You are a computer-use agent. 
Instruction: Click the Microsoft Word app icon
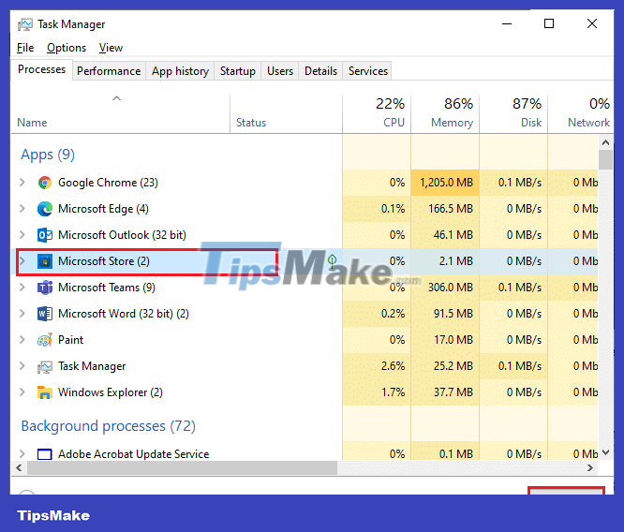pyautogui.click(x=45, y=314)
